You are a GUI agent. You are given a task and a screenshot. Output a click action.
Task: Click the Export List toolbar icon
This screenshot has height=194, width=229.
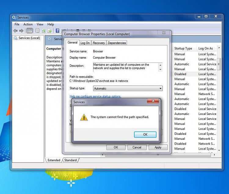click(50, 31)
